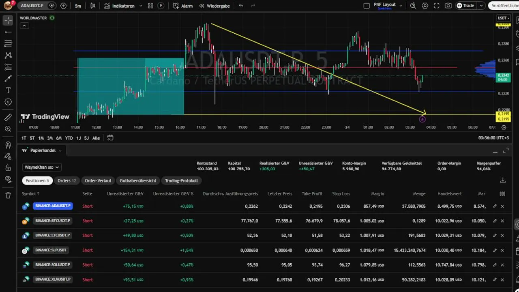Open the WayneKhan USD account dropdown
519x292 pixels.
42,167
